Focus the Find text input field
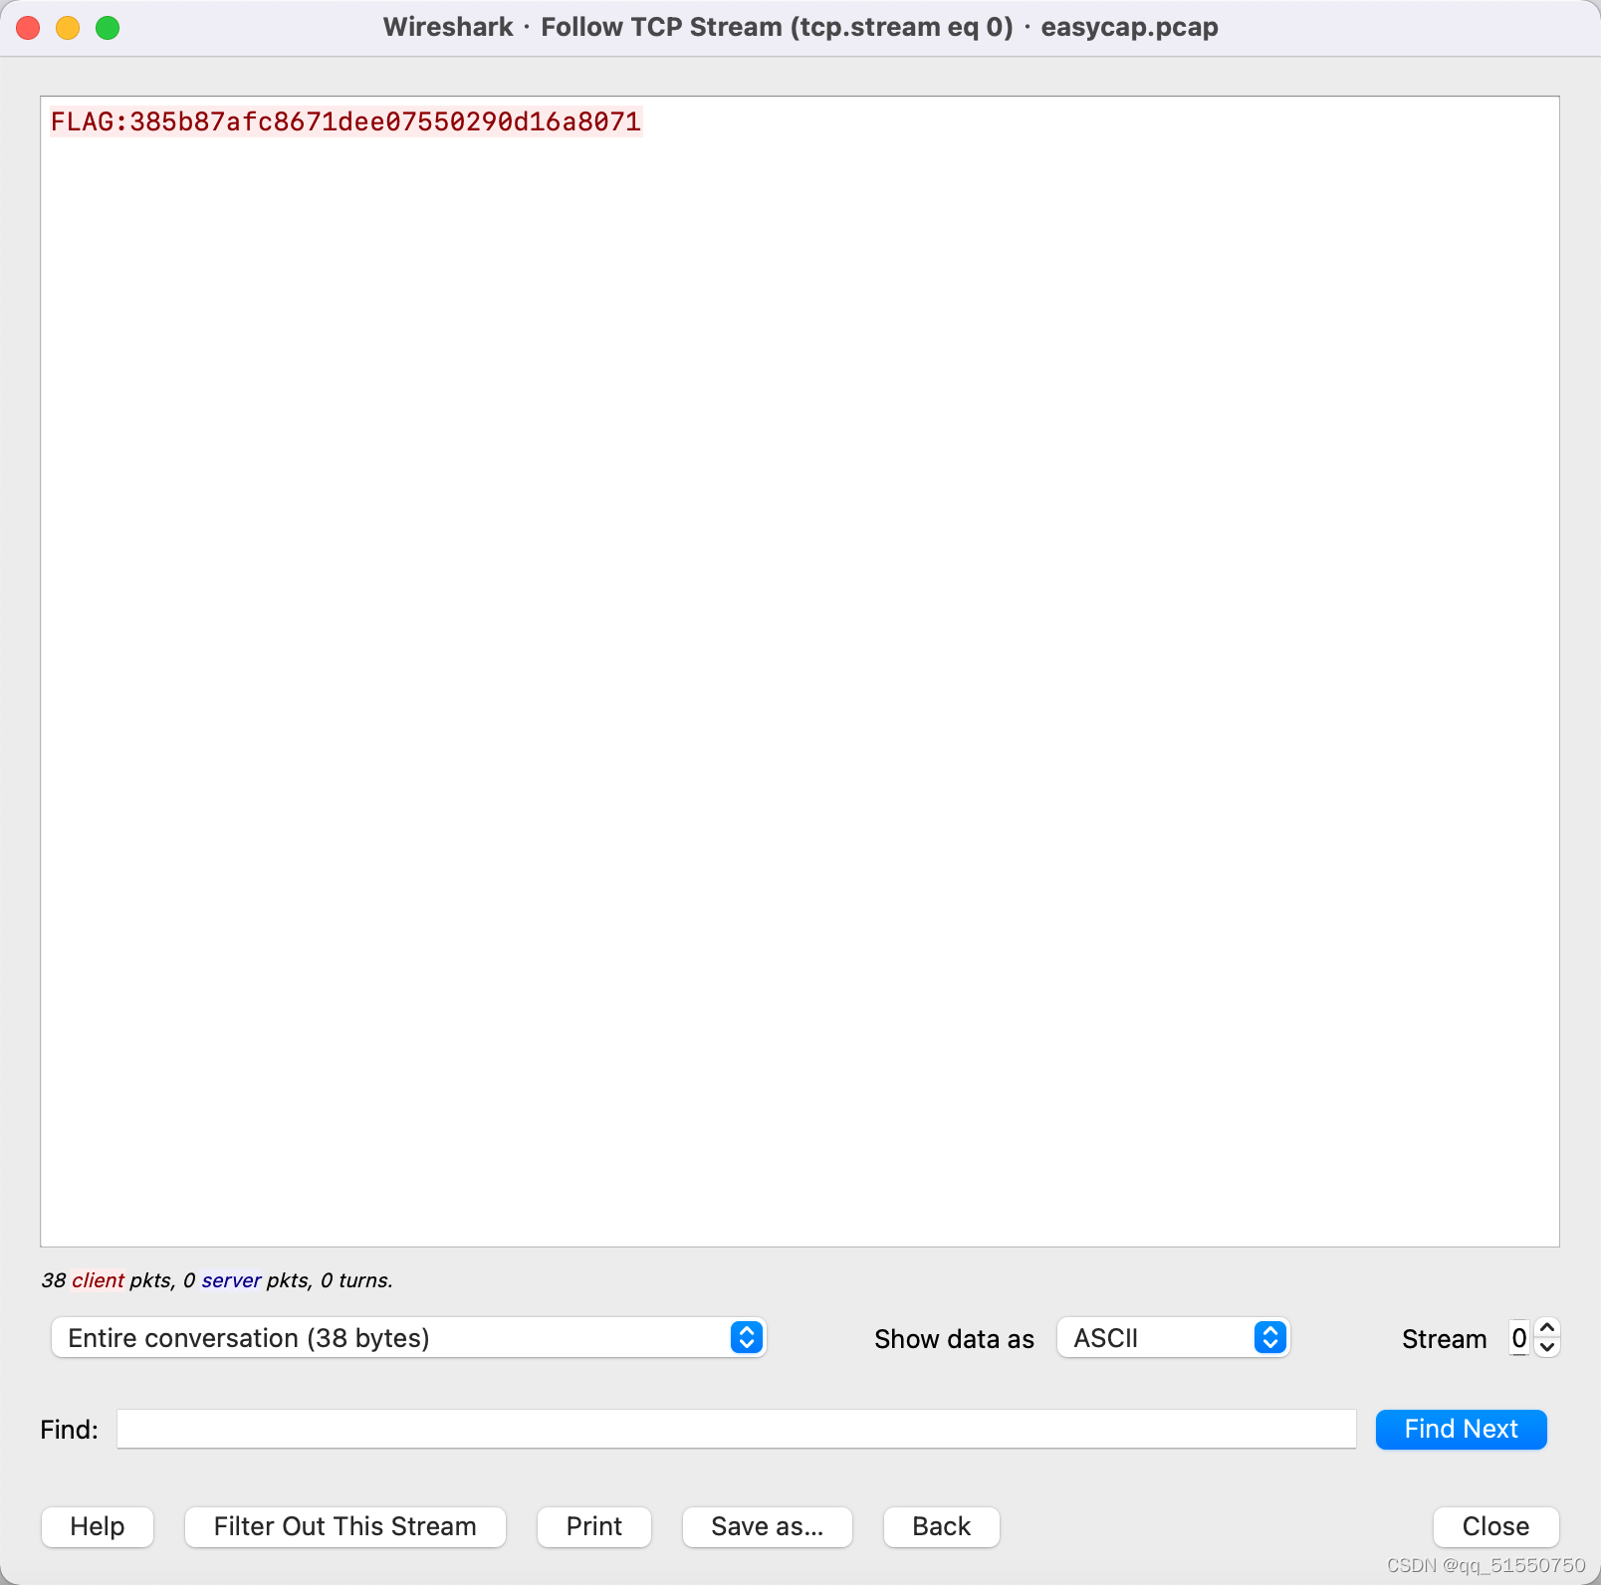Screen dimensions: 1601x1585 pyautogui.click(x=737, y=1429)
